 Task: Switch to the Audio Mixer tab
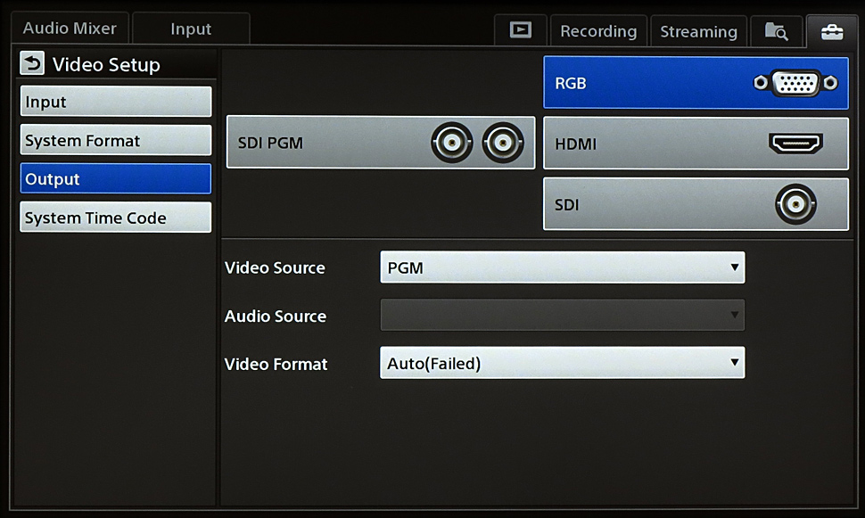tap(70, 29)
